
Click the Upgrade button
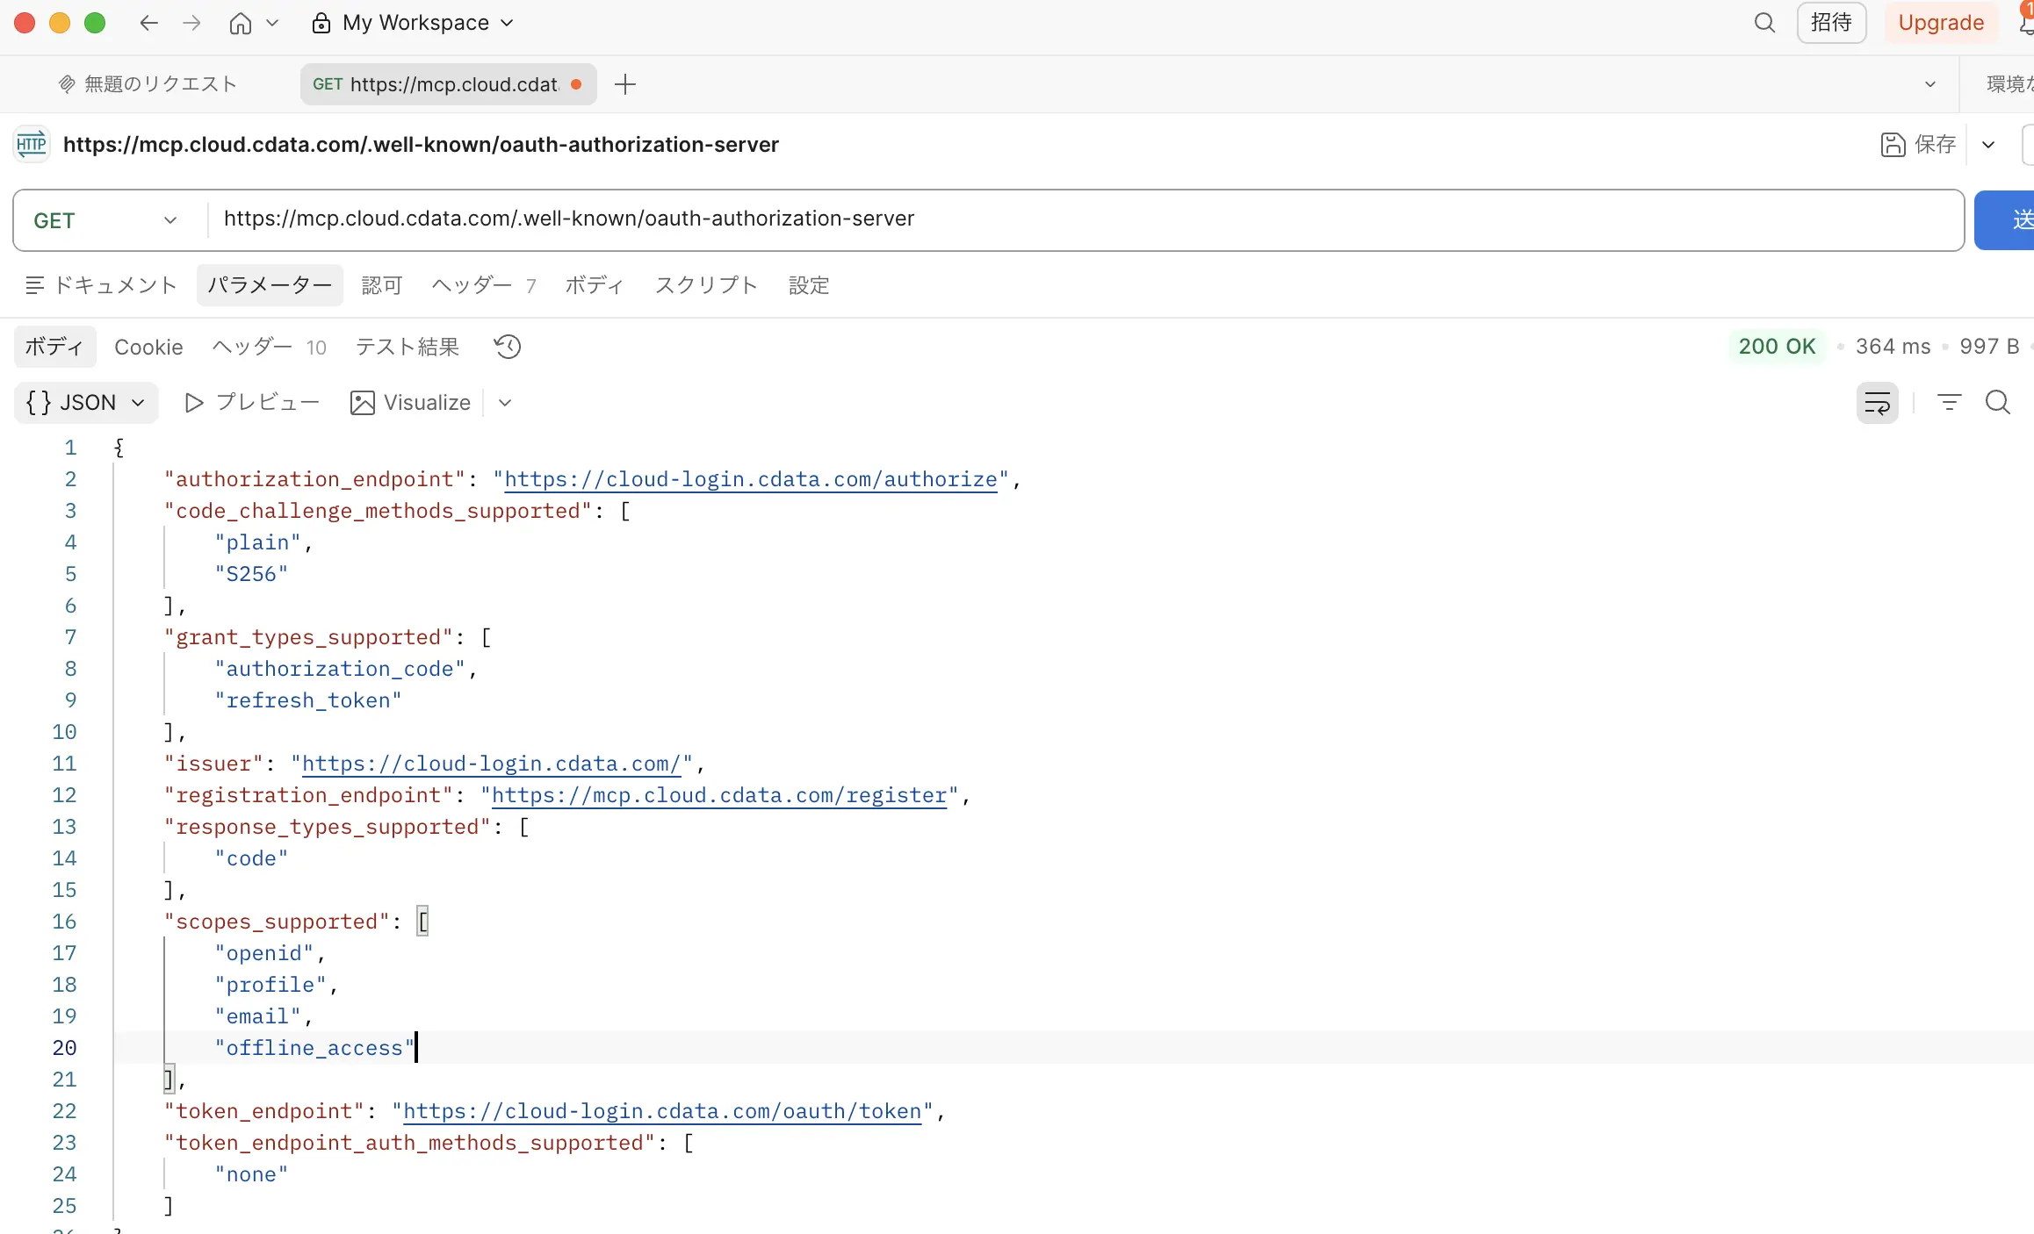[1940, 23]
